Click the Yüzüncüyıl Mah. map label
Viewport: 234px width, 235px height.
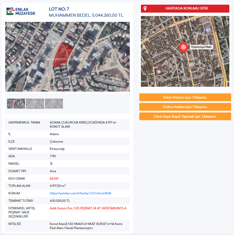click(201, 47)
